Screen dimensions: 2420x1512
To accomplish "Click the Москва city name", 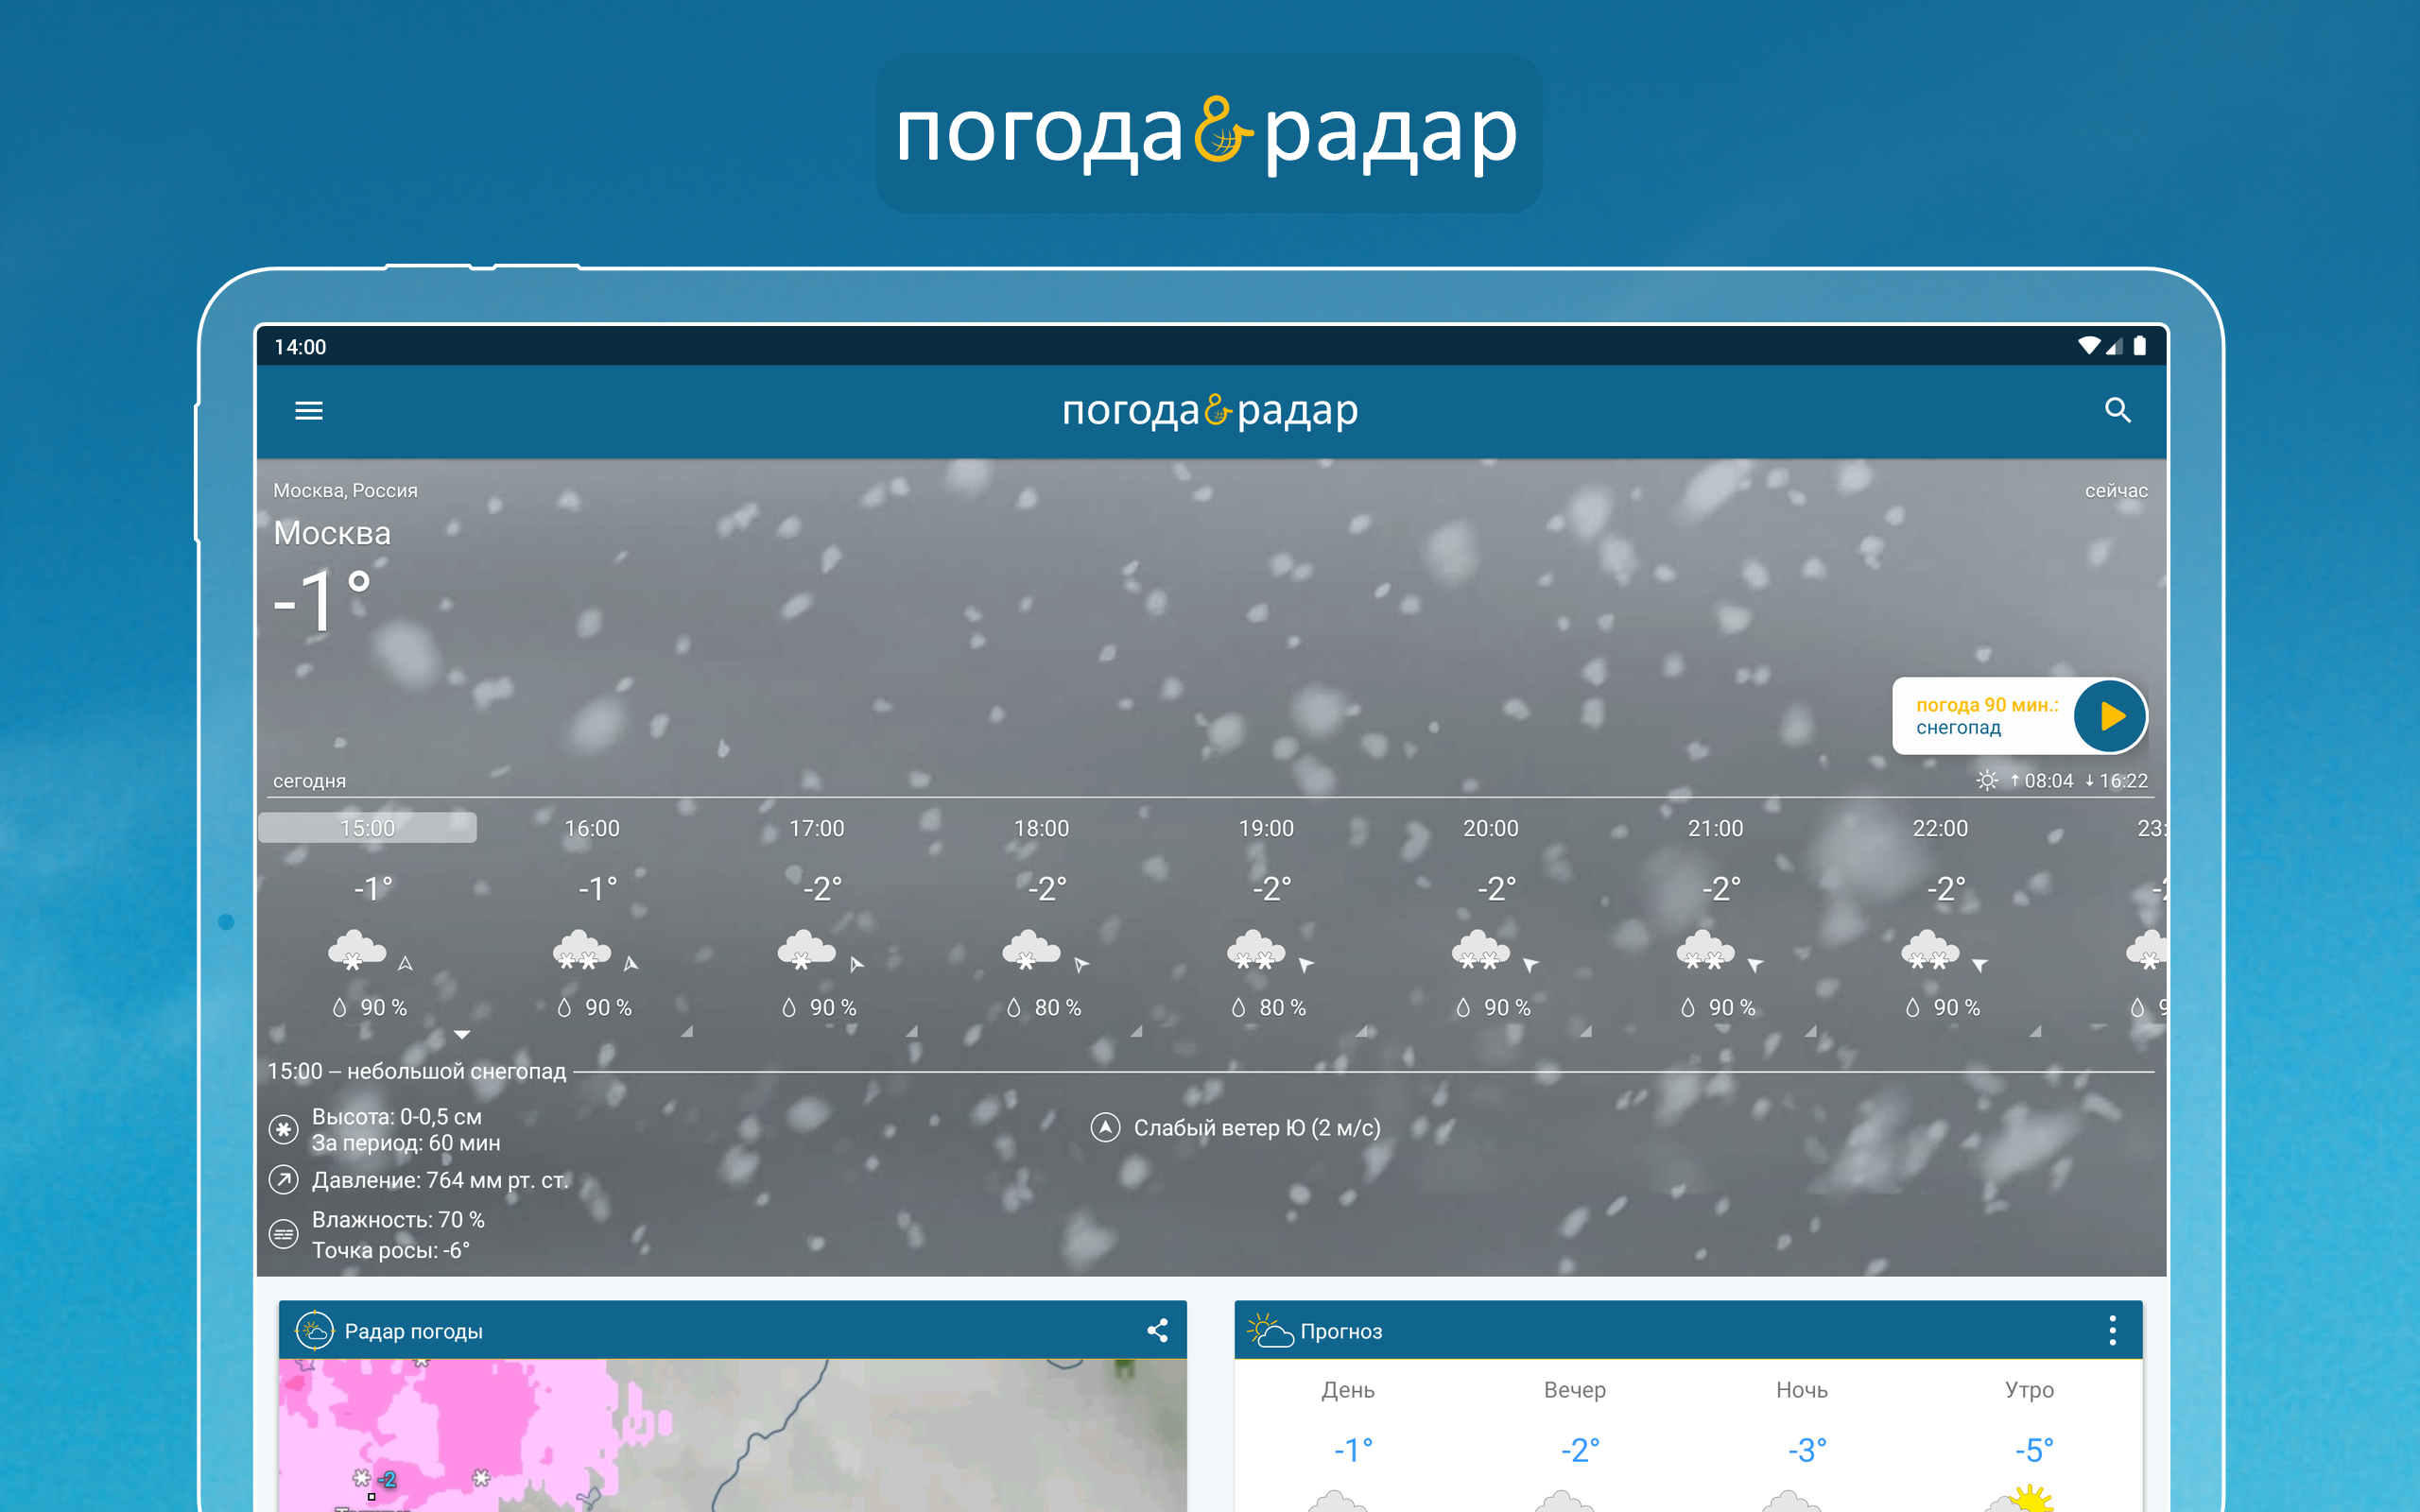I will (x=332, y=533).
